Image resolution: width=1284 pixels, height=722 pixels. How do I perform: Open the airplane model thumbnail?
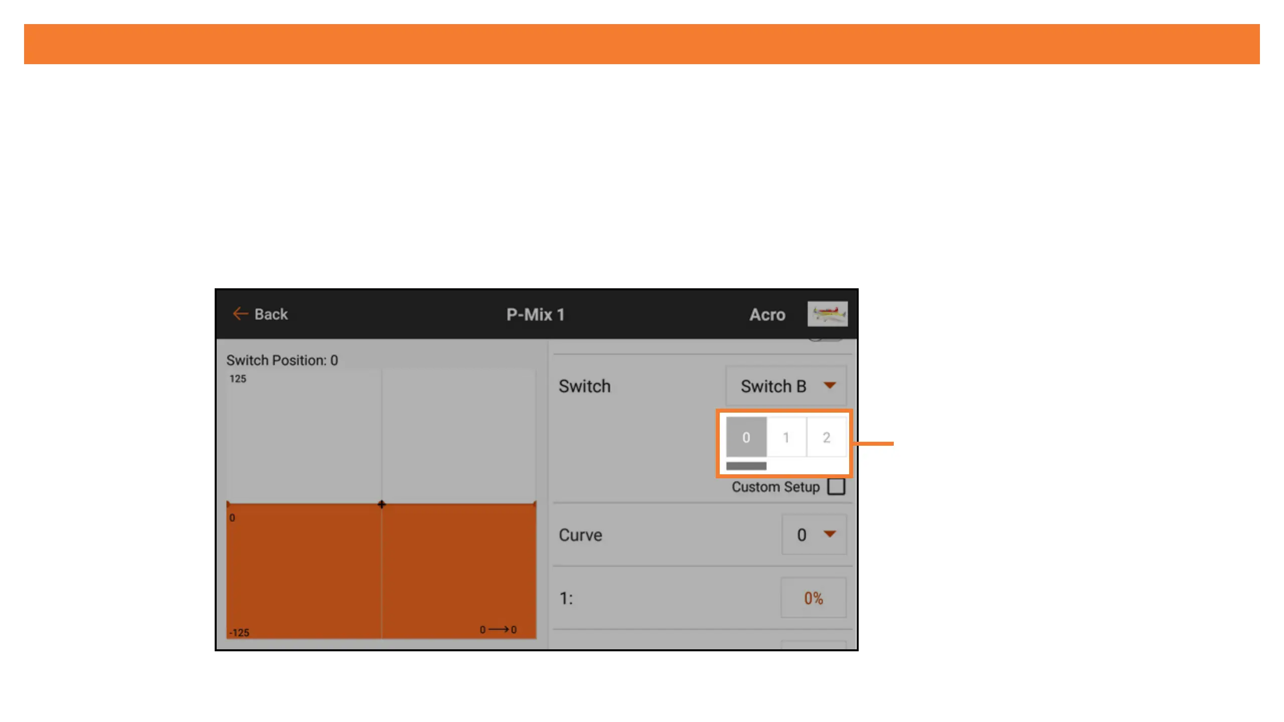827,314
